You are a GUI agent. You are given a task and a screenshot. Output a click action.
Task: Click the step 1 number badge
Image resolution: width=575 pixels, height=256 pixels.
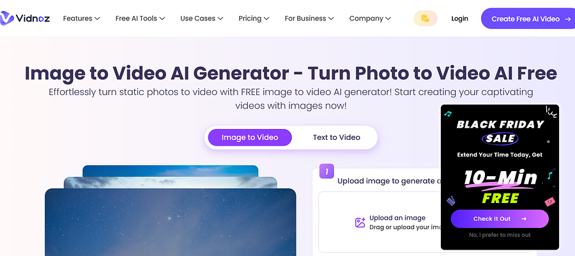(326, 171)
